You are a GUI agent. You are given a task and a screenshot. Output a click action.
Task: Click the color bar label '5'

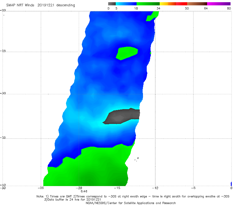point(116,8)
